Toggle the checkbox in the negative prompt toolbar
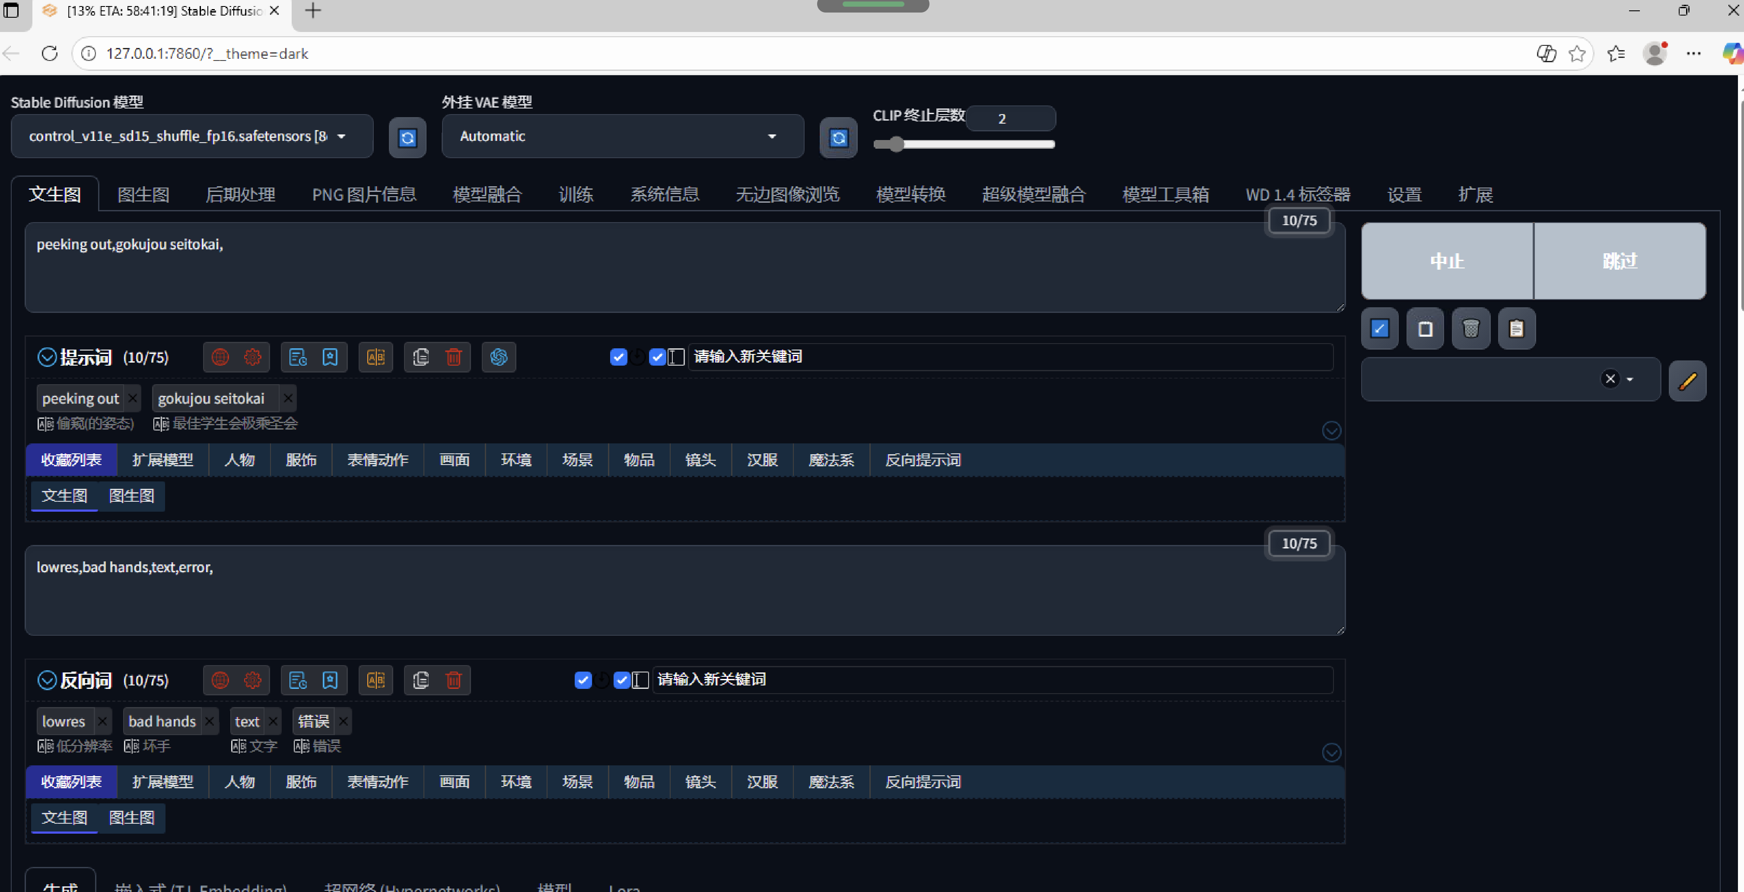This screenshot has height=892, width=1744. coord(582,680)
